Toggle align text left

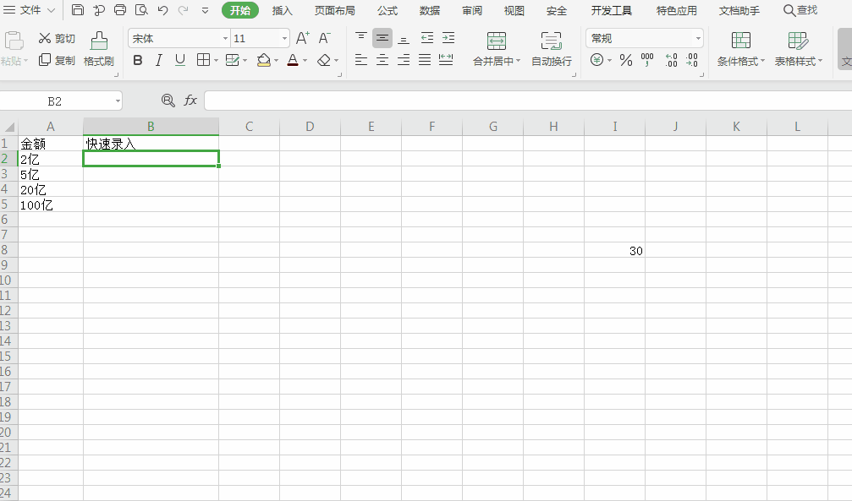click(x=360, y=60)
